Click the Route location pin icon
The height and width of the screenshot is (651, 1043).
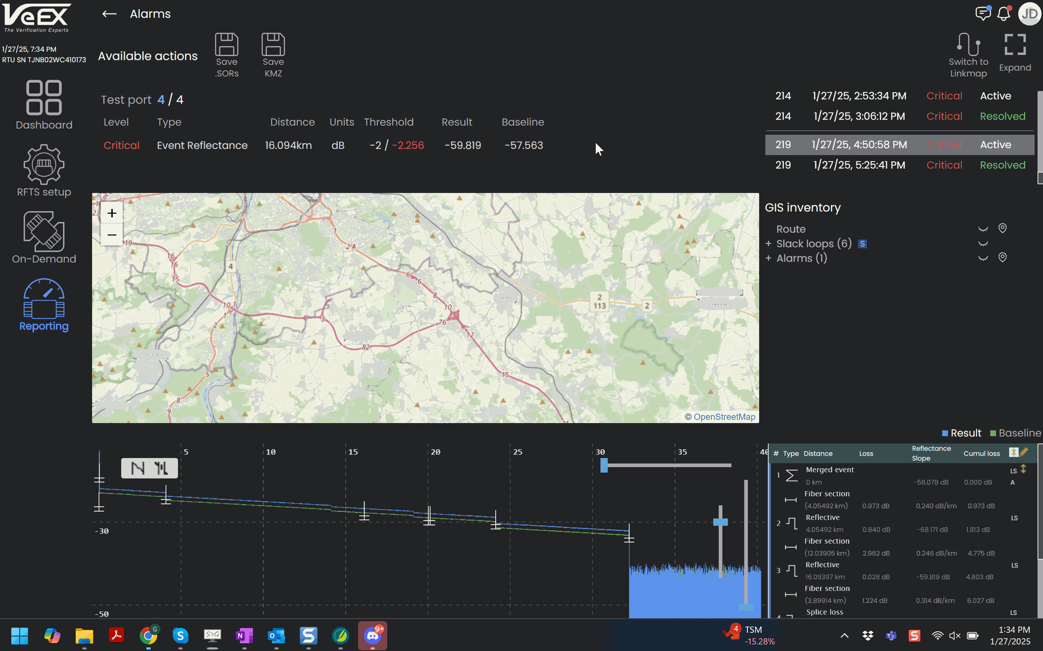1003,228
